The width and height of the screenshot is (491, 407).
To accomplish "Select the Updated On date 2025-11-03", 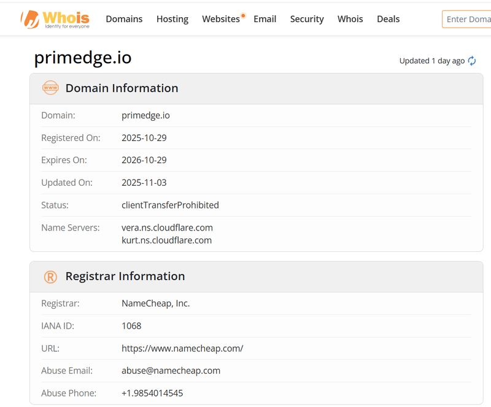I will coord(144,183).
